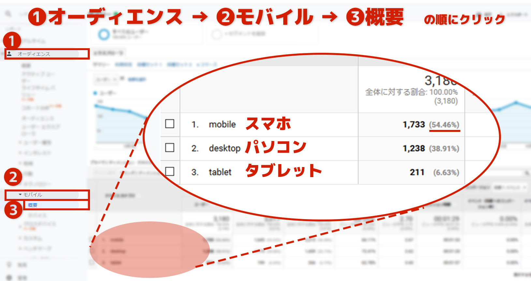The height and width of the screenshot is (281, 531).
Task: Click the blue legend dot above the chart
Action: tap(95, 93)
